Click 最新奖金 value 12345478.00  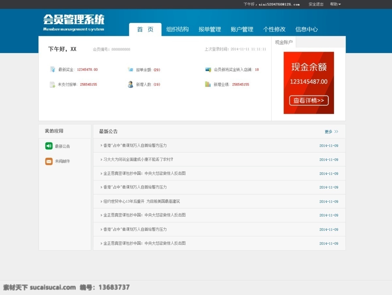pyautogui.click(x=87, y=70)
